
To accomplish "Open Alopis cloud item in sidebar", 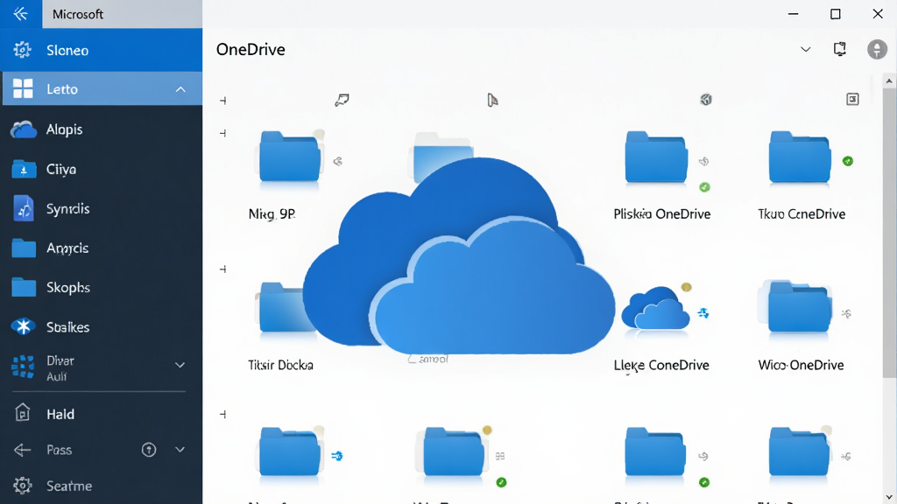I will click(x=102, y=129).
